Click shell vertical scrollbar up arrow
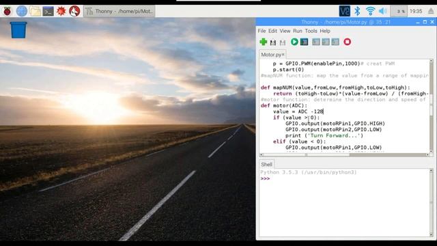The width and height of the screenshot is (437, 246). point(431,171)
